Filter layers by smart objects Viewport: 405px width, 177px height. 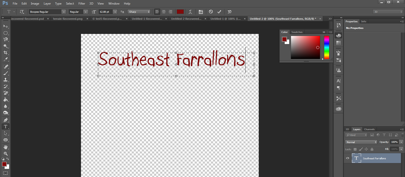(396, 135)
